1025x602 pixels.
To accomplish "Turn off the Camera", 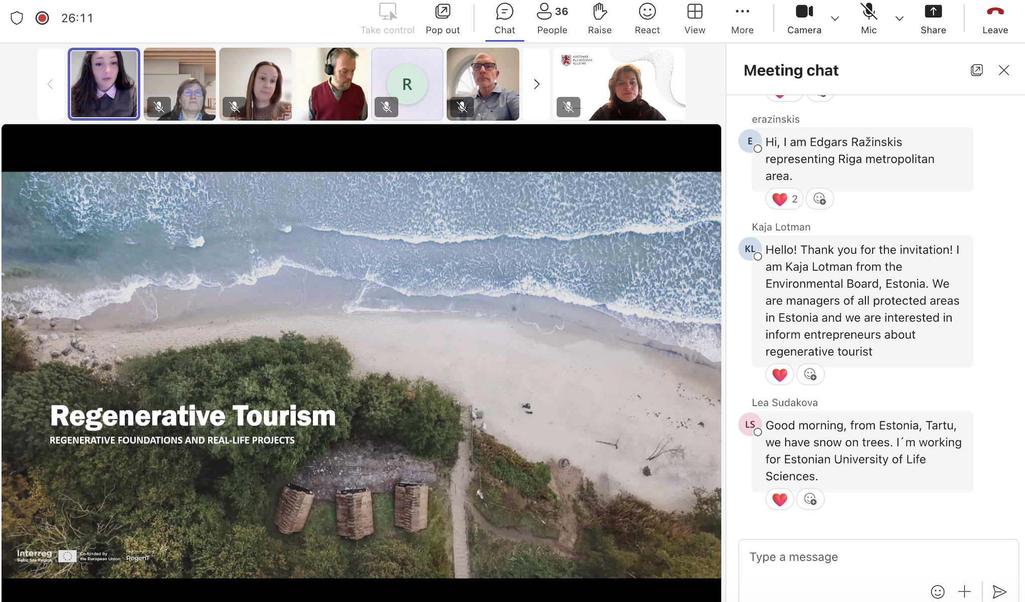I will pyautogui.click(x=804, y=19).
